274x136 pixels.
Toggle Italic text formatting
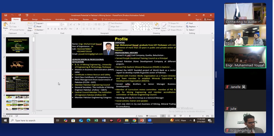pos(52,29)
